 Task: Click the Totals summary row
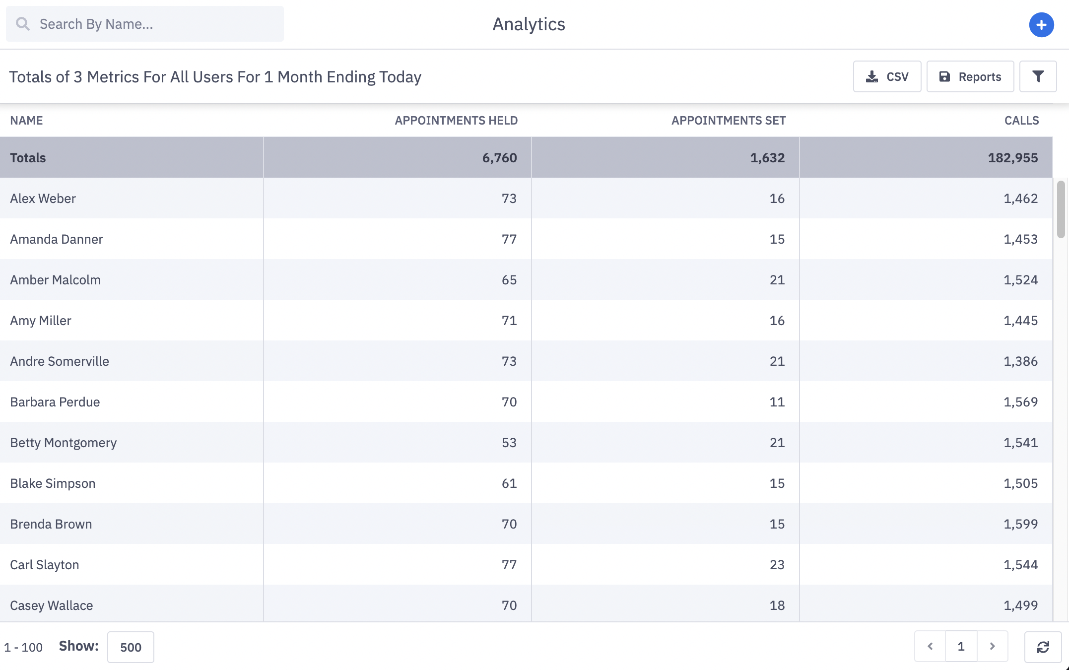pos(526,157)
